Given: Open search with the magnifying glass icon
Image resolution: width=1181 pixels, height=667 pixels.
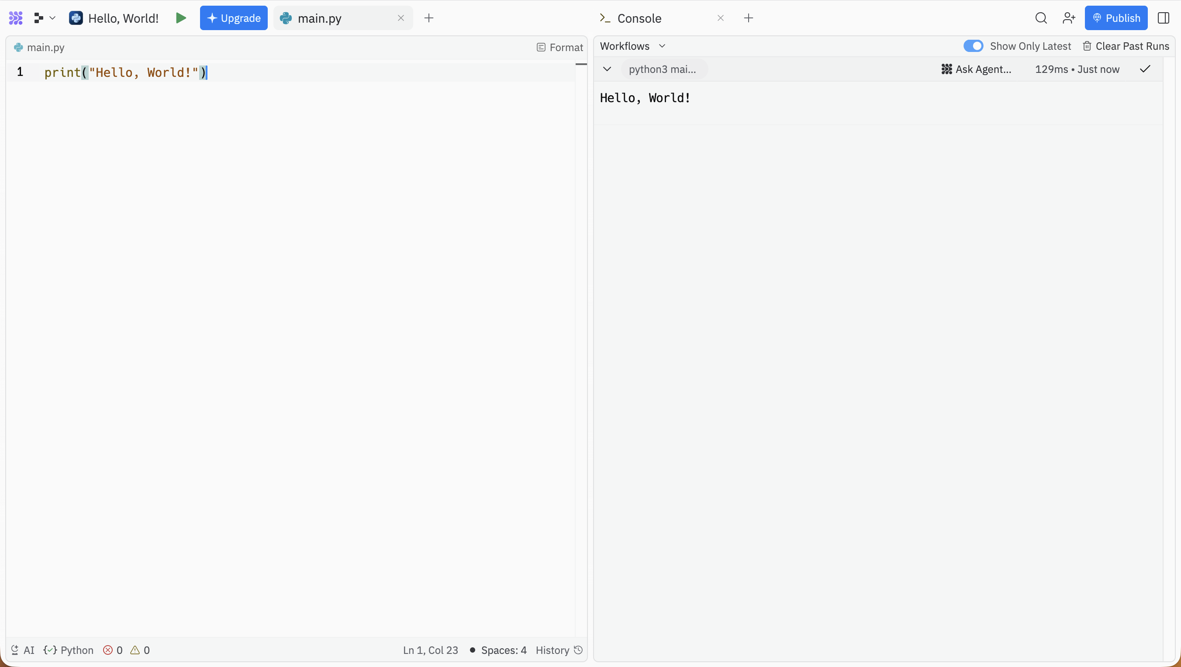Looking at the screenshot, I should click(1041, 18).
